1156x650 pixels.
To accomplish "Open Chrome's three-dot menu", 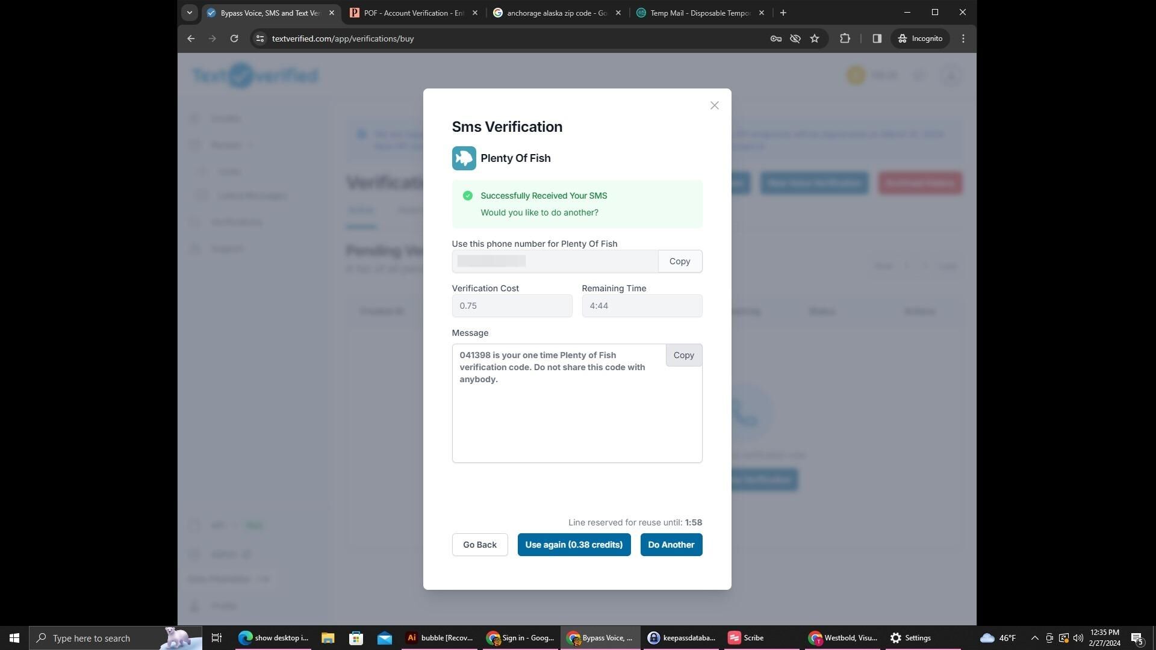I will point(963,39).
